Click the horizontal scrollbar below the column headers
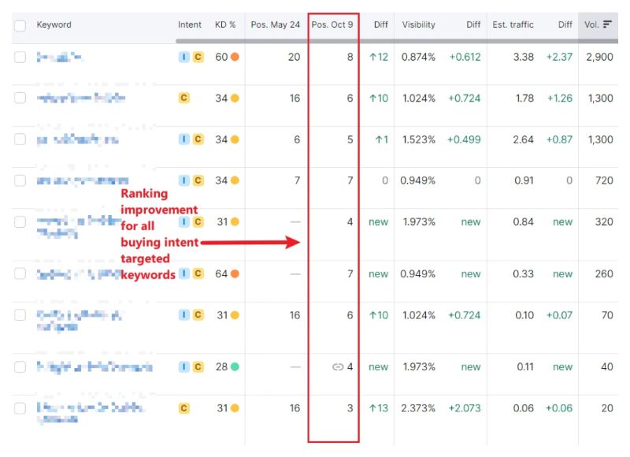Viewport: 630px width, 457px height. (378, 41)
